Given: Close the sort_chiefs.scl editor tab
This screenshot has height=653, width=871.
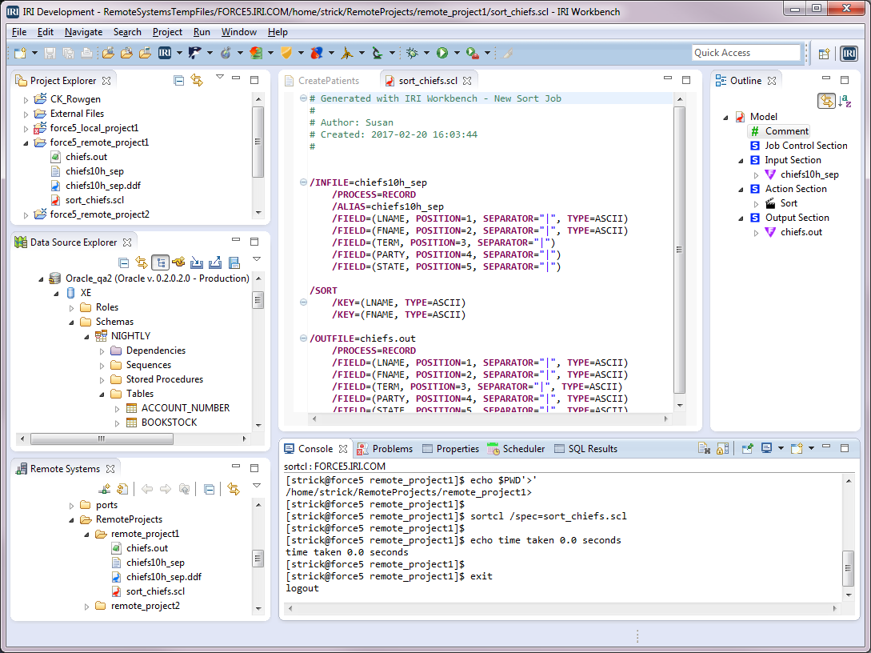Looking at the screenshot, I should 467,81.
